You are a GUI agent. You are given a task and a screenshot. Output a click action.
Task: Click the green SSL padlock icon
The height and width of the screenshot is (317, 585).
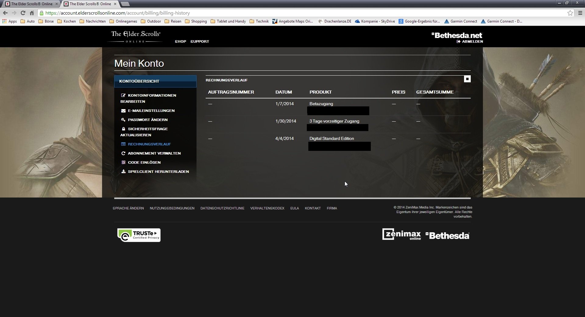point(42,13)
